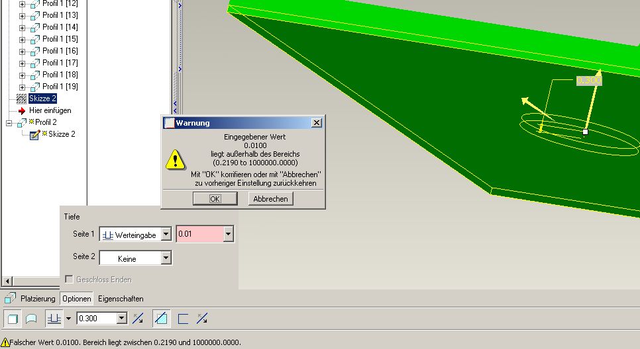The width and height of the screenshot is (640, 349).
Task: Click the Profil 1 [12] feature icon
Action: point(35,4)
